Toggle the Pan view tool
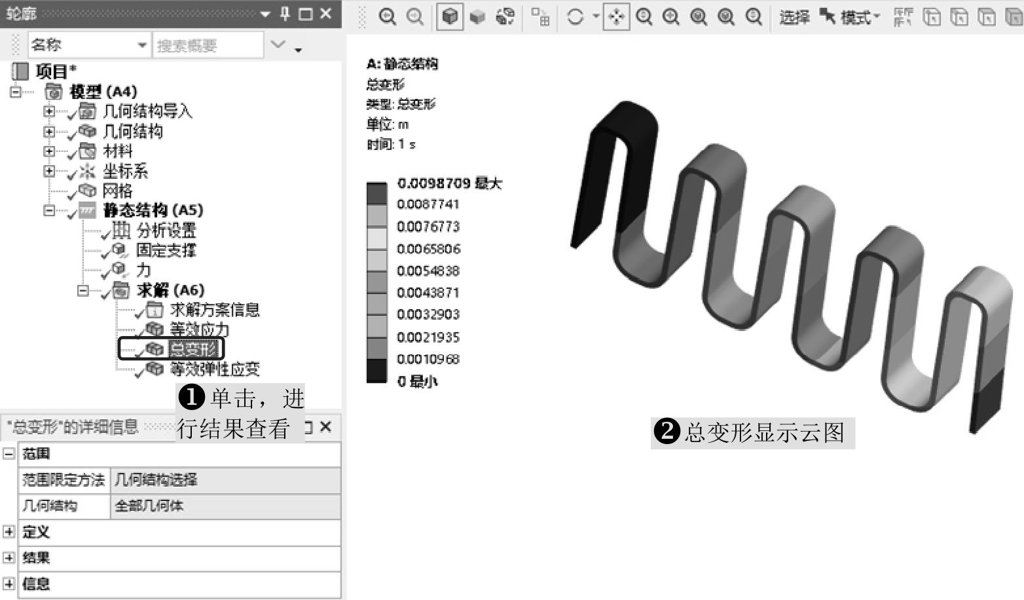Viewport: 1024px width, 600px height. [616, 17]
